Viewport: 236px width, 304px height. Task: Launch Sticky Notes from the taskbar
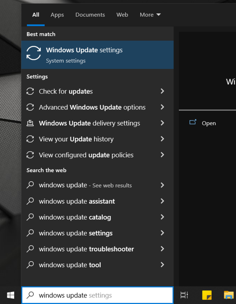[207, 295]
